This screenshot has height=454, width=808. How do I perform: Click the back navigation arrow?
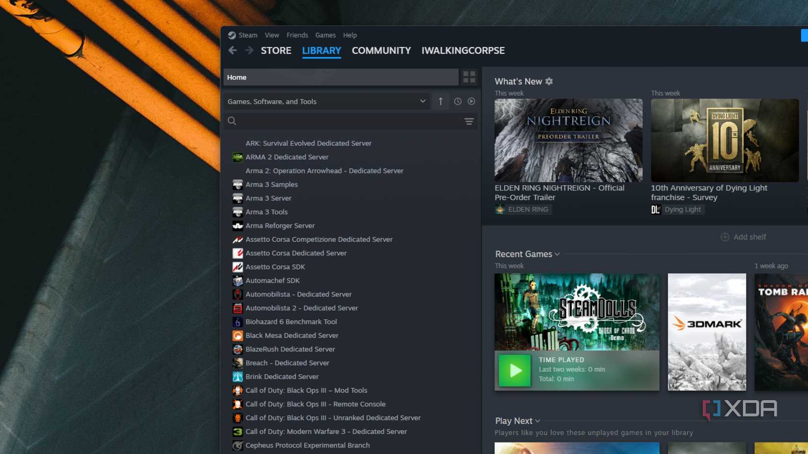(x=232, y=50)
